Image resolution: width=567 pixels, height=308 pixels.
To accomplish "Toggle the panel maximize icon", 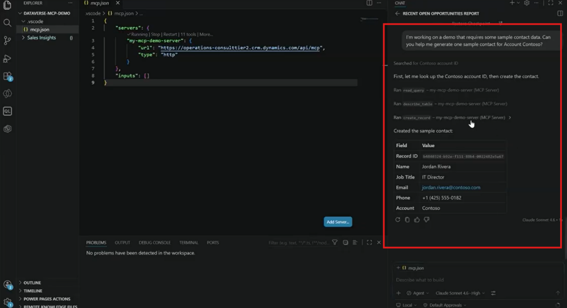I will [x=369, y=242].
